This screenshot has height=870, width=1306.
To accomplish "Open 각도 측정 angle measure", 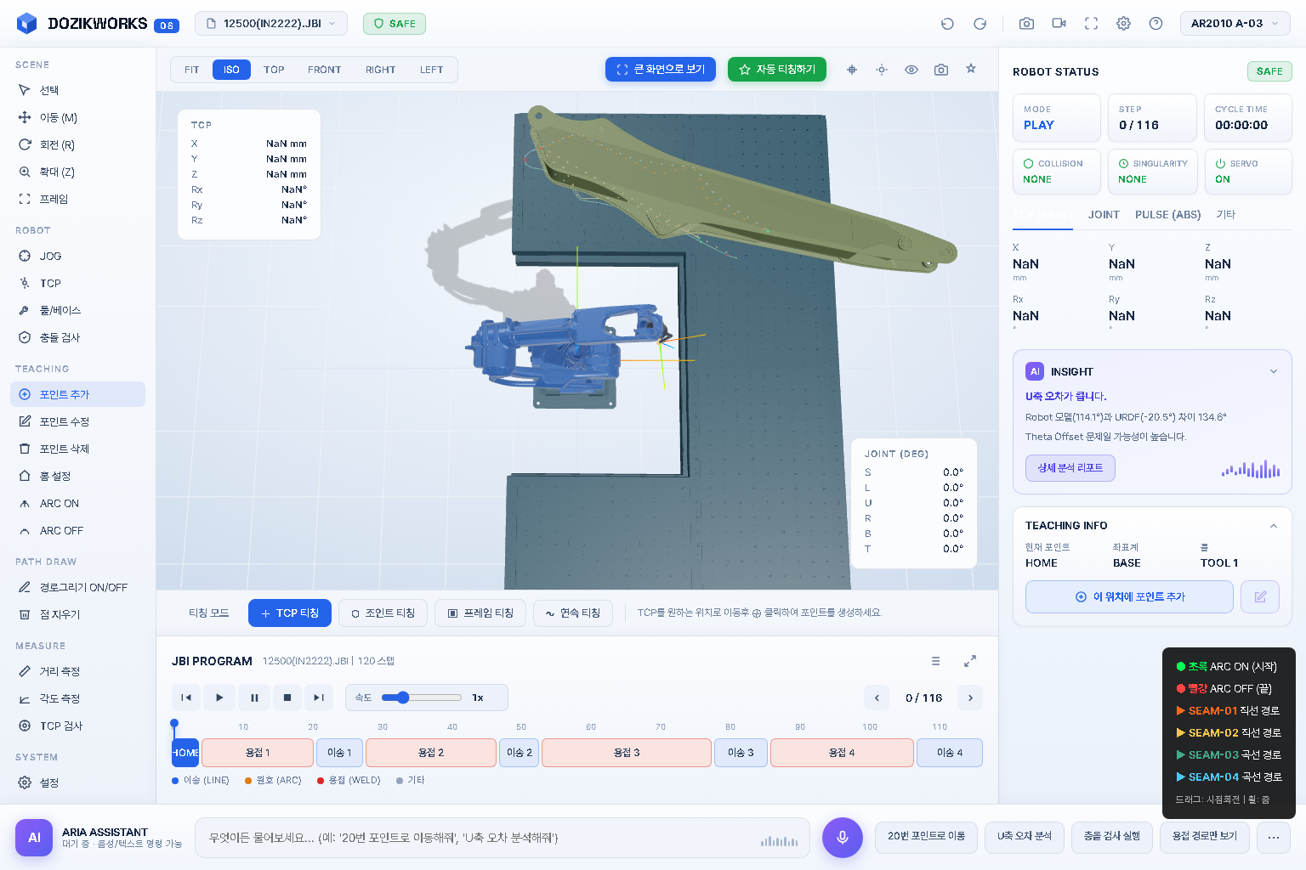I will coord(77,698).
